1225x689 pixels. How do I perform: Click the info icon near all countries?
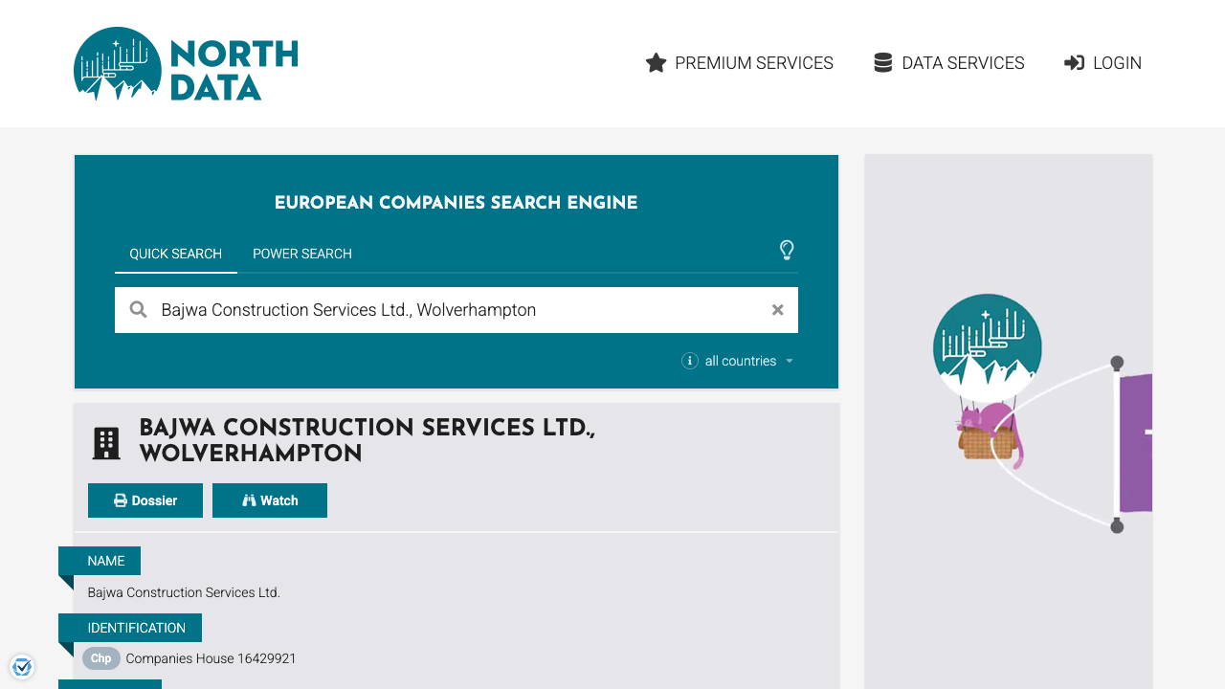[x=690, y=361]
